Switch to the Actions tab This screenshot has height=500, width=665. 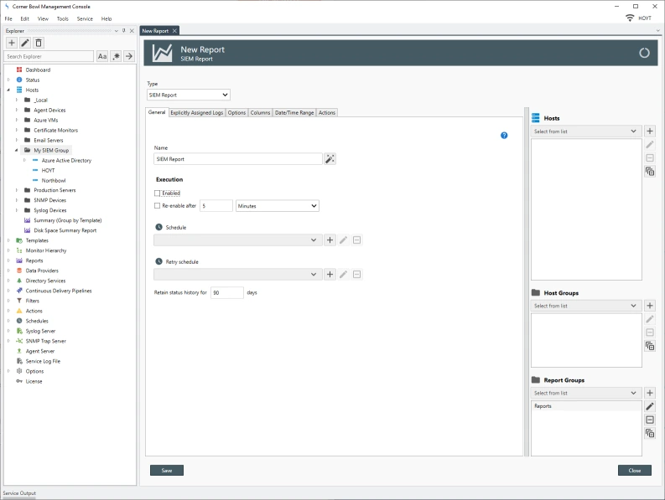tap(326, 113)
